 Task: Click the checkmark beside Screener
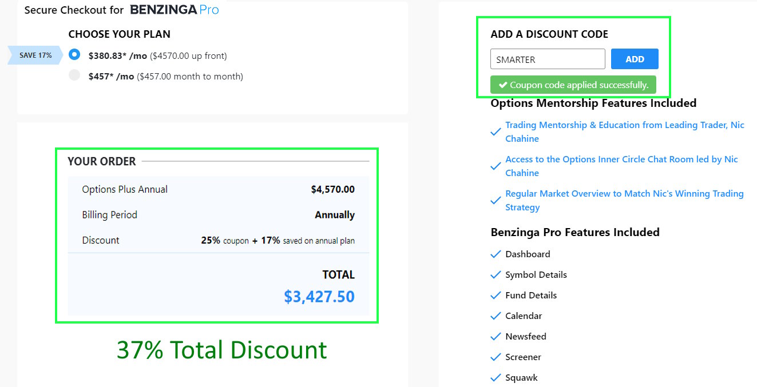496,357
